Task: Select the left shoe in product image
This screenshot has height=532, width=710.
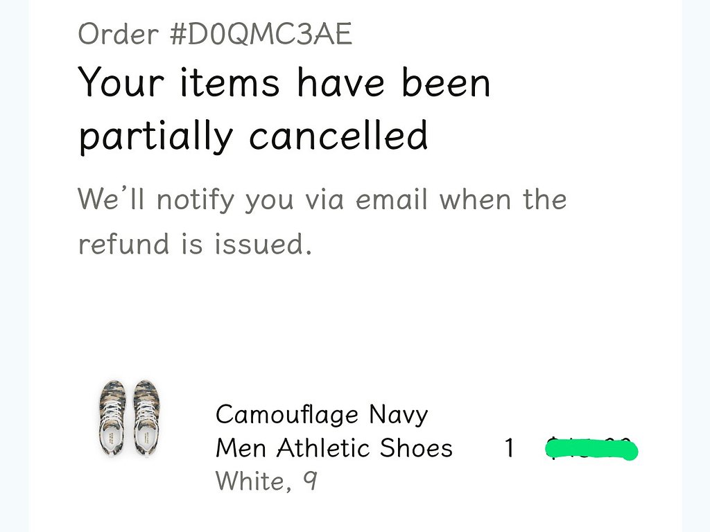Action: click(x=112, y=418)
